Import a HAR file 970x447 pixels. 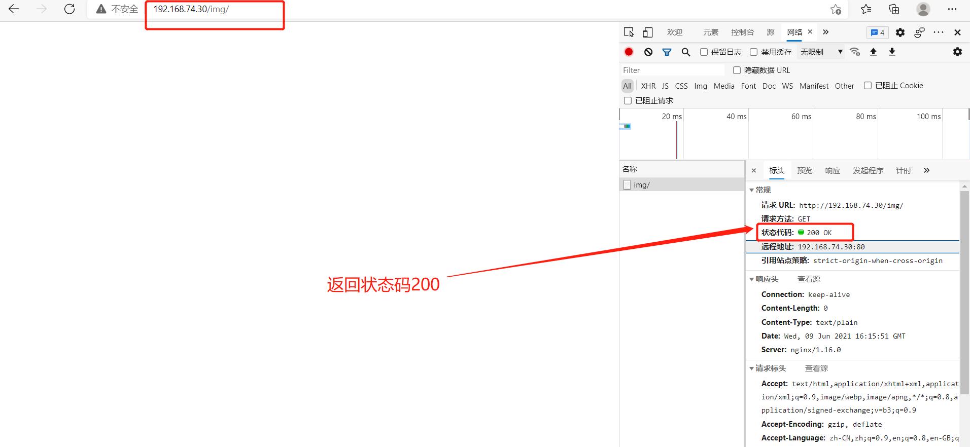click(x=874, y=52)
